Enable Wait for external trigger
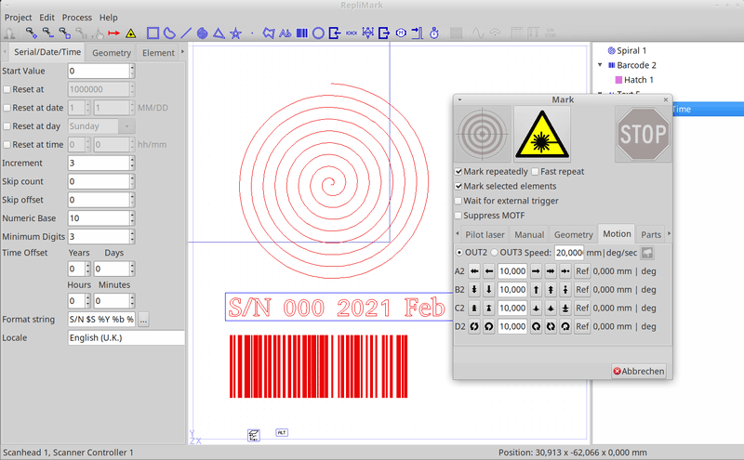The height and width of the screenshot is (460, 744). pos(459,201)
